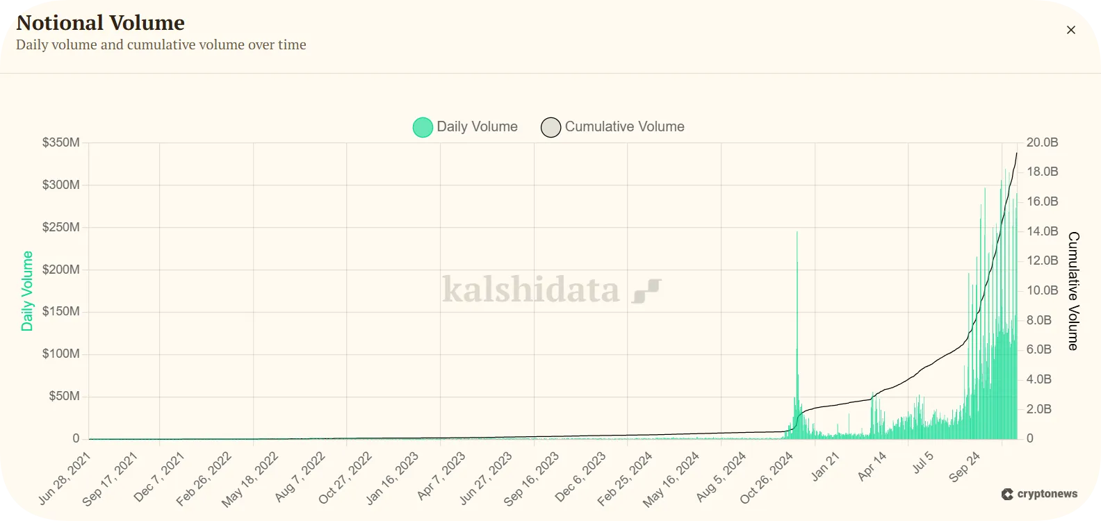Click the 20.0B cumulative axis tick

1041,142
